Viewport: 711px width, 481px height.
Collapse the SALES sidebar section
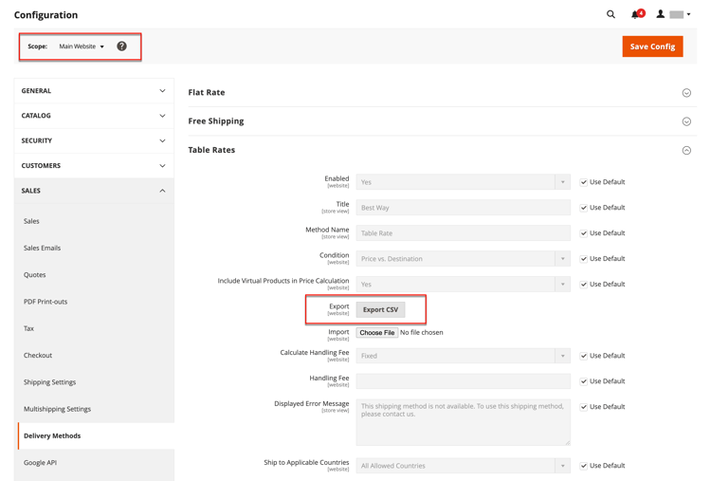tap(94, 191)
